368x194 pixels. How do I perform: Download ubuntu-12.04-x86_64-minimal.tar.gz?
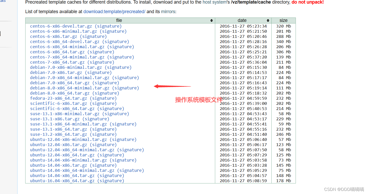pos(72,150)
